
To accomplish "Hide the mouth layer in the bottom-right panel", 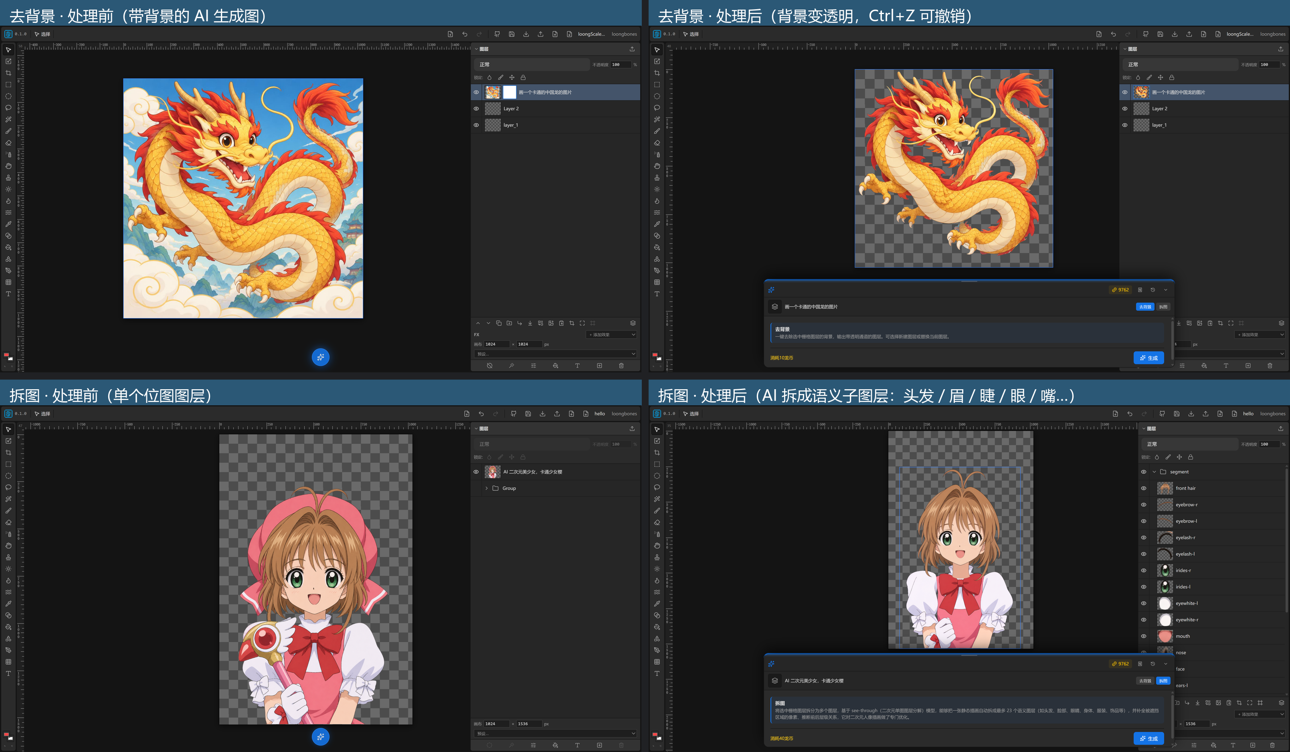I will pyautogui.click(x=1144, y=636).
